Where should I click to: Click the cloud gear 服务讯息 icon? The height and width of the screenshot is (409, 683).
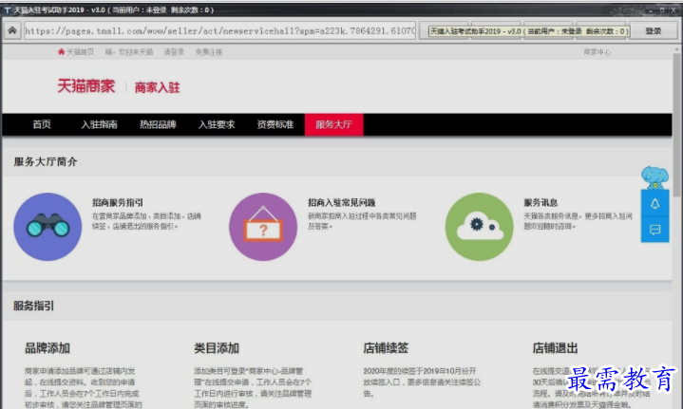click(x=479, y=227)
